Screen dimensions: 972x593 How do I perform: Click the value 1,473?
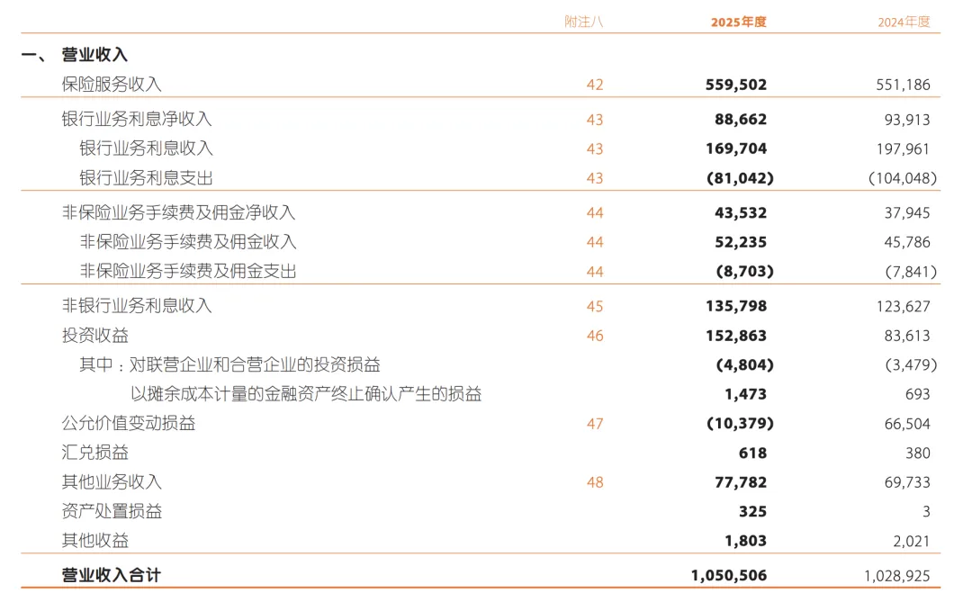[745, 394]
